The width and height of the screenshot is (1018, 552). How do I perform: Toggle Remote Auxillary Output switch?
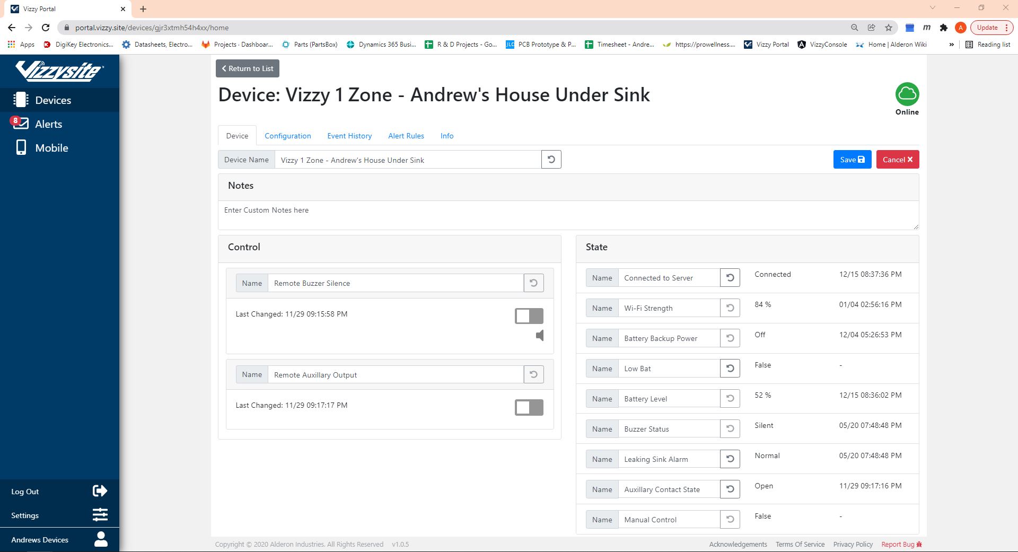529,407
